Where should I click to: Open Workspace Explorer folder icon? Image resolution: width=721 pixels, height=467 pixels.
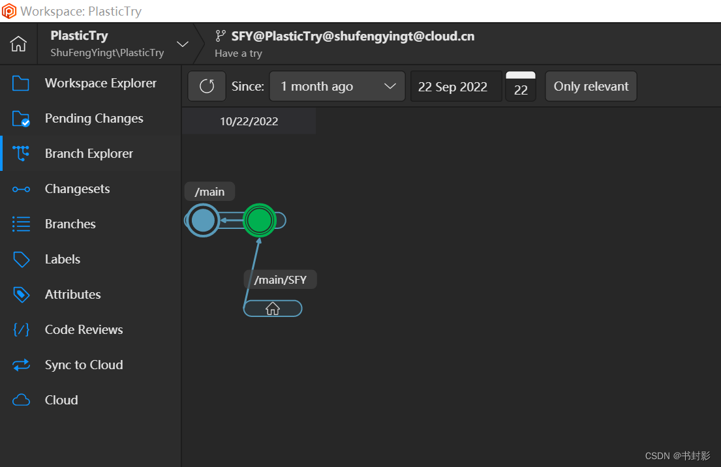21,83
